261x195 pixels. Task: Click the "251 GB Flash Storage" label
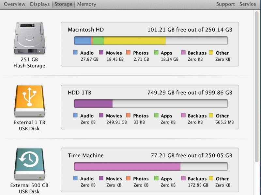point(29,62)
